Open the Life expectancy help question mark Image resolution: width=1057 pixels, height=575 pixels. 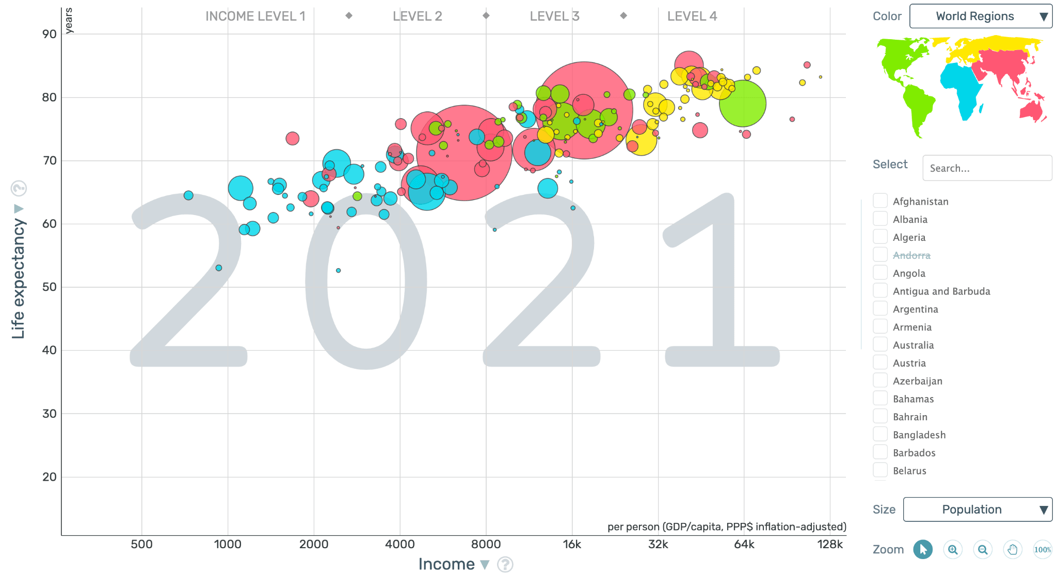[19, 189]
